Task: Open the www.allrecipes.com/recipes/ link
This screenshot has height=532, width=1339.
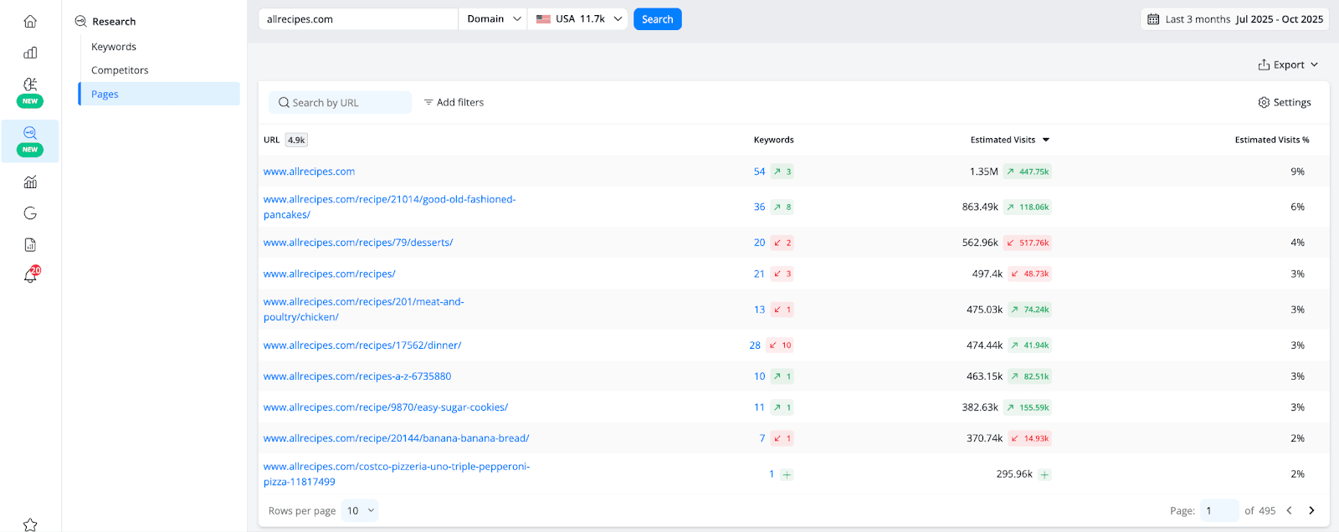Action: click(330, 274)
